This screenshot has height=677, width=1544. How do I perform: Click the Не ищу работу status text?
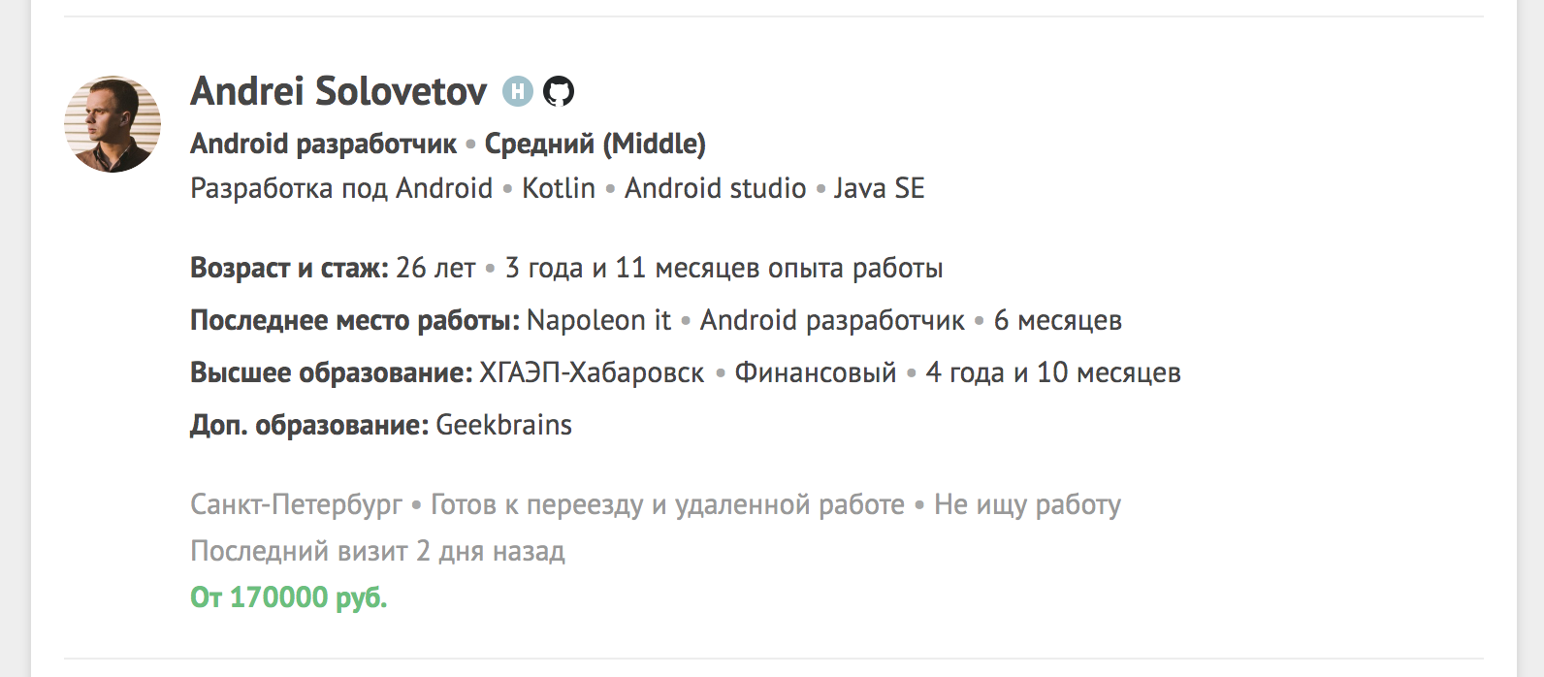coord(1027,504)
